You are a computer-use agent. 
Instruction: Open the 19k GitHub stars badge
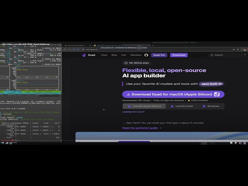[x=136, y=63]
